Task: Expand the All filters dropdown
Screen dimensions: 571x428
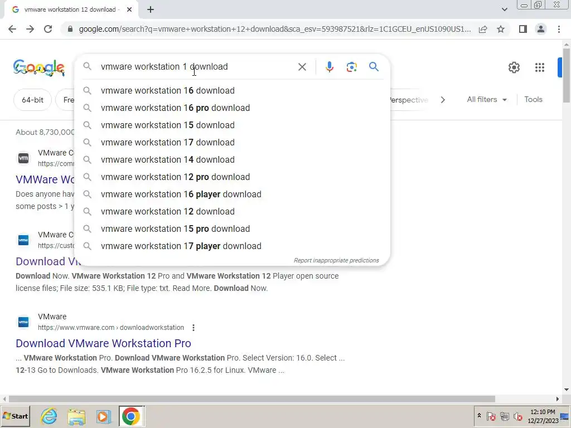Action: tap(487, 99)
